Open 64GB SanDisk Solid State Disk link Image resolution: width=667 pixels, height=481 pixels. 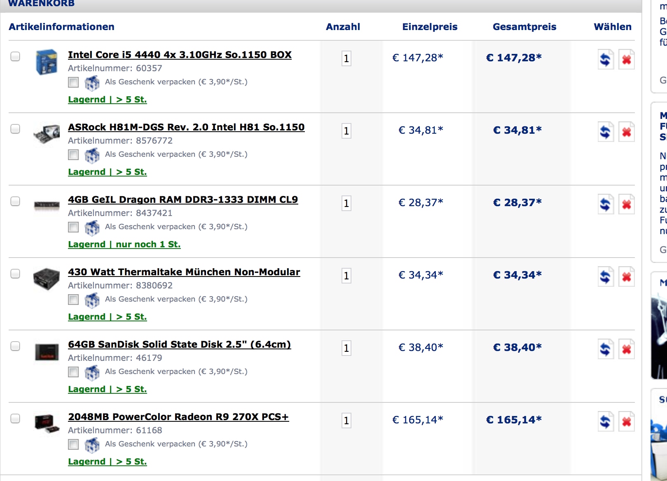click(x=179, y=344)
